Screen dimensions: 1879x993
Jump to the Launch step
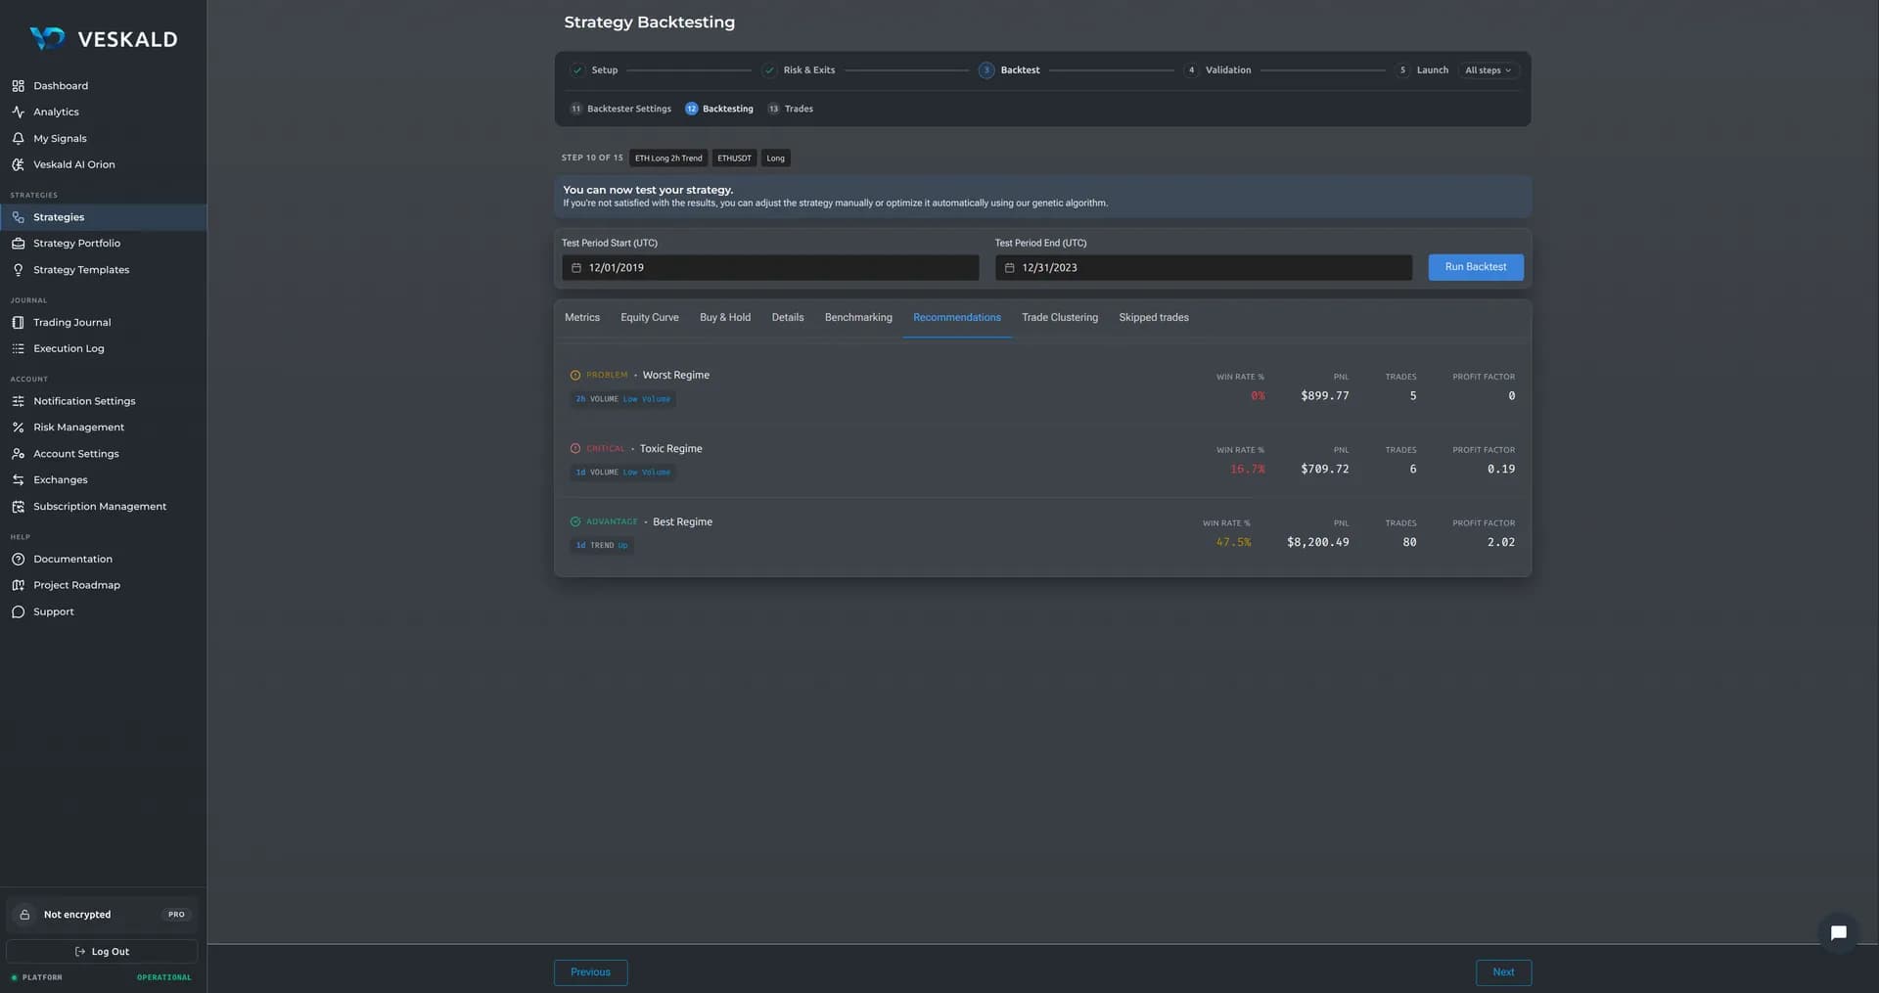click(1422, 70)
